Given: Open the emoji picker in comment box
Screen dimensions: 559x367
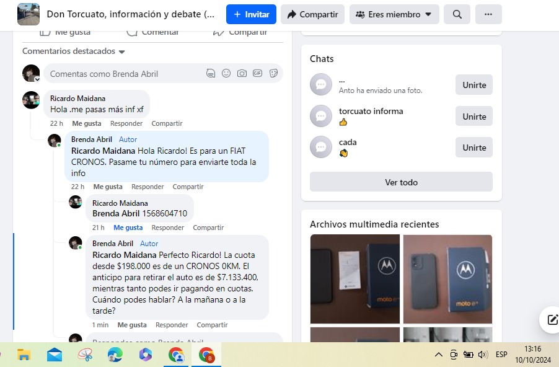Looking at the screenshot, I should pyautogui.click(x=226, y=74).
